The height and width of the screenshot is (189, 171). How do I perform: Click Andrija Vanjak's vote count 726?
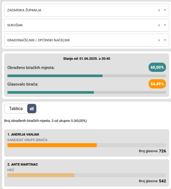click(x=162, y=151)
